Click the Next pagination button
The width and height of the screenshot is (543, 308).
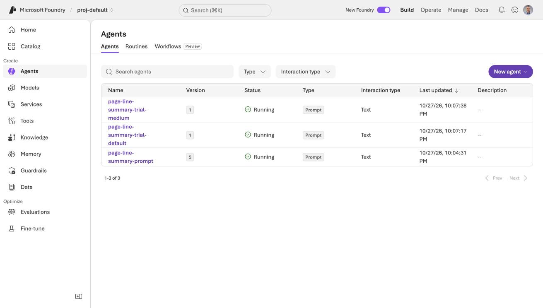519,178
